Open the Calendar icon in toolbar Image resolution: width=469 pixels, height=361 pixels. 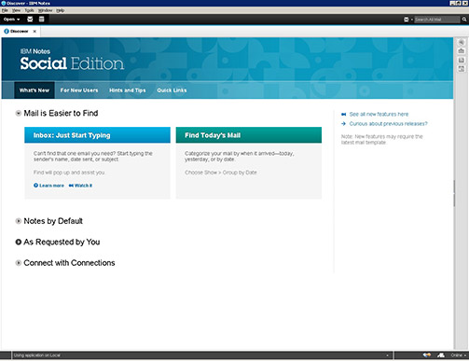[41, 20]
